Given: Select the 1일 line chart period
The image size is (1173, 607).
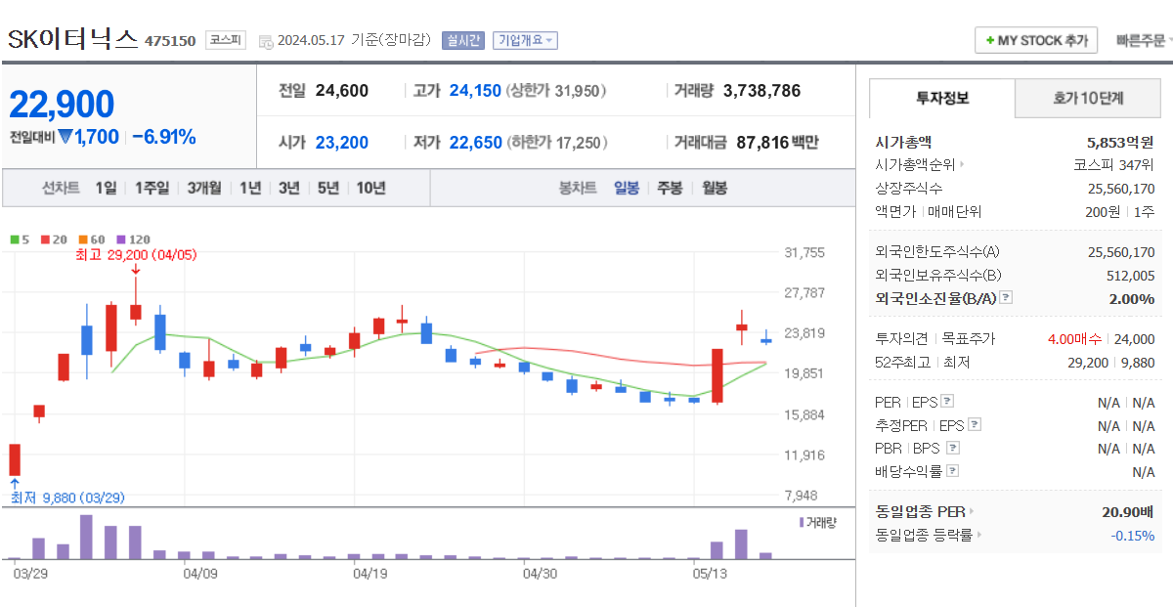Looking at the screenshot, I should (x=106, y=189).
